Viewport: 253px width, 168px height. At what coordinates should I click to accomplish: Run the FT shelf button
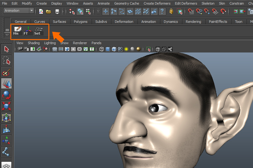pyautogui.click(x=27, y=31)
